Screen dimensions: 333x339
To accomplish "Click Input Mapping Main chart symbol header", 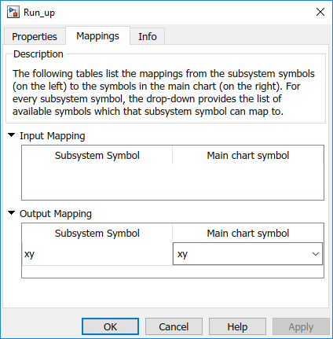I will point(248,155).
